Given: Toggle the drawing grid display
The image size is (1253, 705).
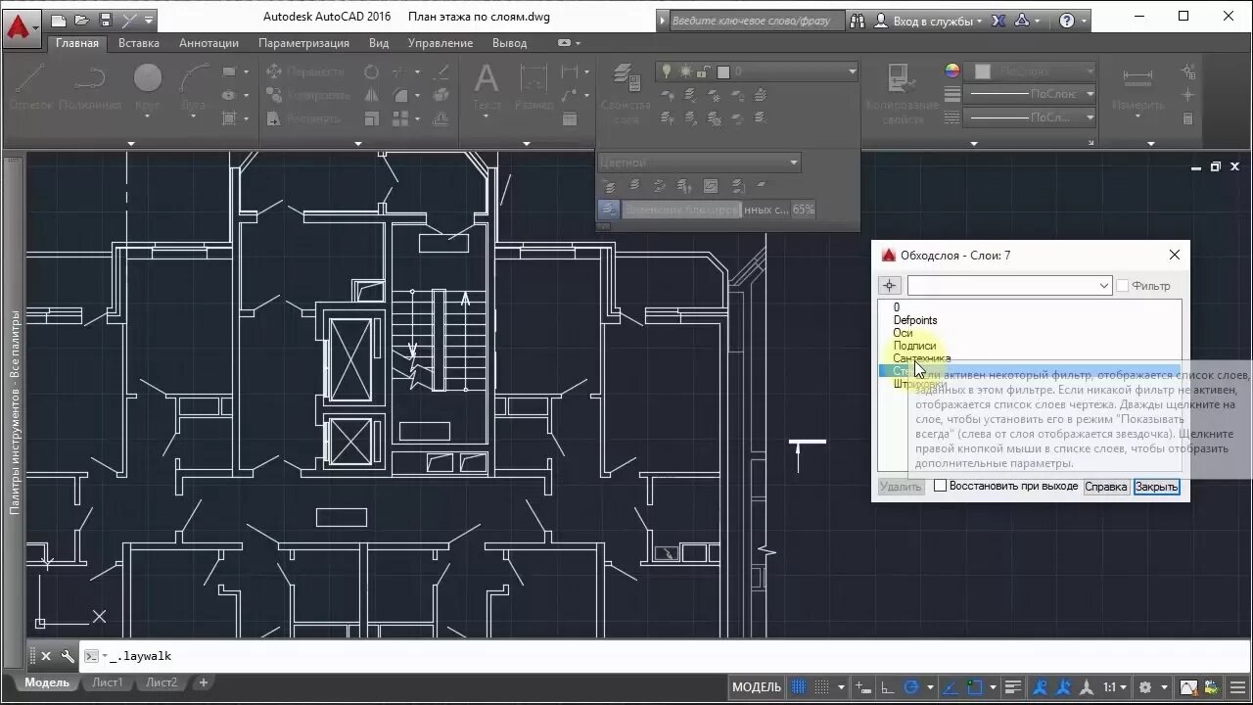Looking at the screenshot, I should point(799,687).
